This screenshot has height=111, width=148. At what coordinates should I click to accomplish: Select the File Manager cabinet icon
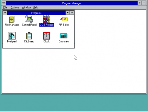pos(12,19)
